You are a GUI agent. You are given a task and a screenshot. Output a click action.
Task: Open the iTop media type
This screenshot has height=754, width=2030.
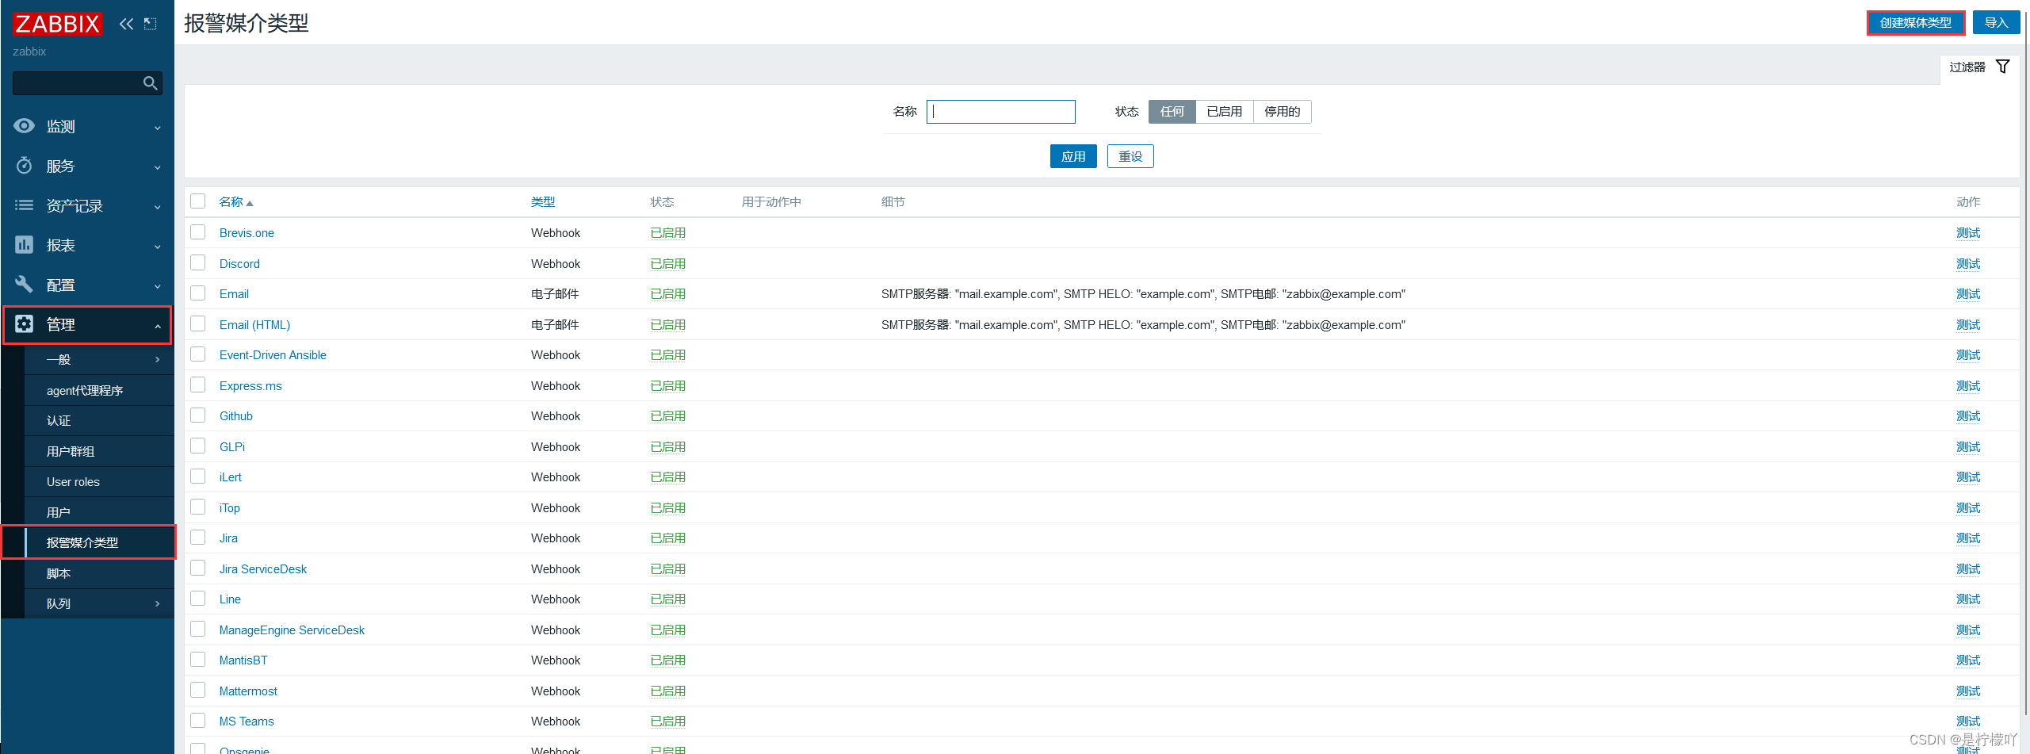(229, 508)
